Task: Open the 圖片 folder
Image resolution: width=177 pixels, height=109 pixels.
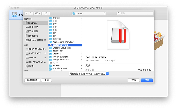Action: pos(65,33)
